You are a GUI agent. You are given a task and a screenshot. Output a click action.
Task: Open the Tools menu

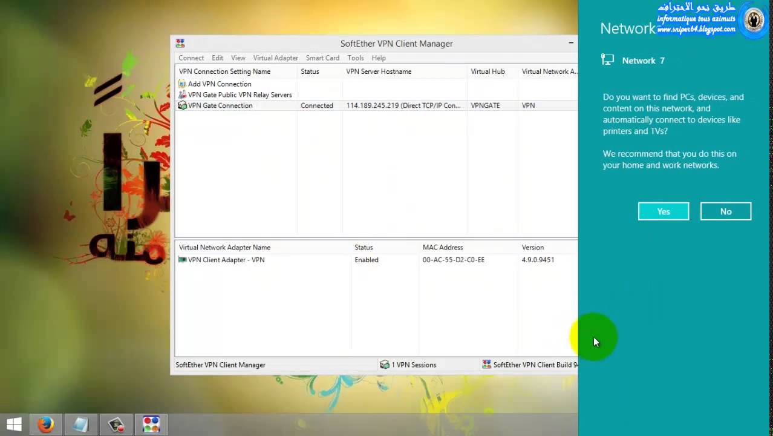356,58
